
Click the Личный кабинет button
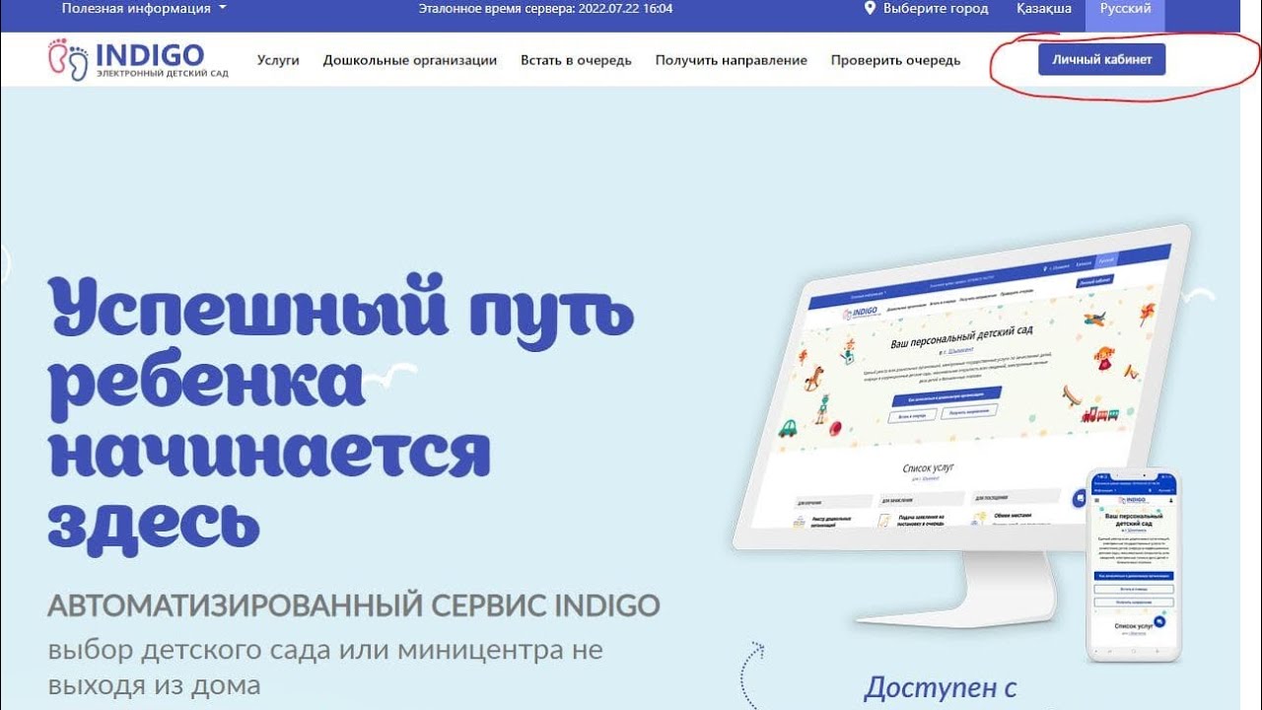click(x=1101, y=59)
